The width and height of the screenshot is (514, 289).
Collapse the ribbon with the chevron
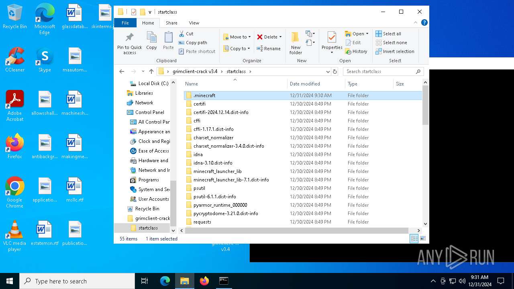(x=416, y=23)
